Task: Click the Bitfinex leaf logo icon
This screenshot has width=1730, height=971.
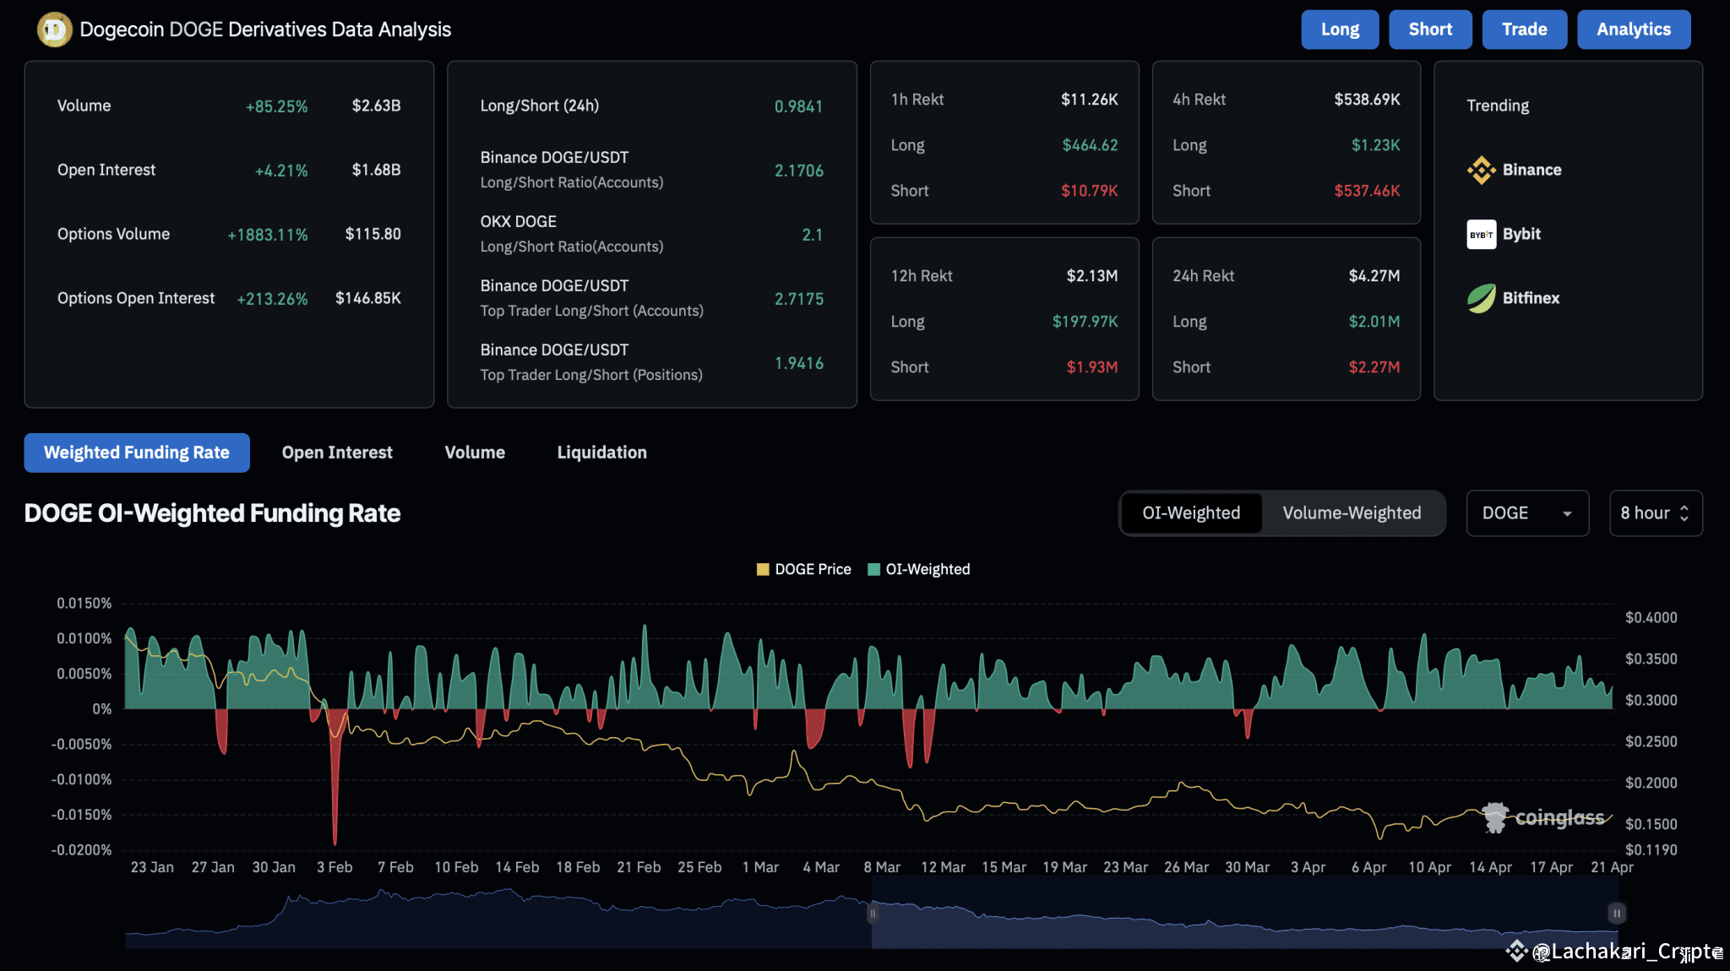Action: (x=1481, y=298)
